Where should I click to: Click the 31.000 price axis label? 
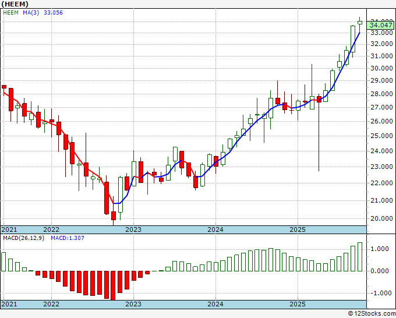pyautogui.click(x=381, y=56)
